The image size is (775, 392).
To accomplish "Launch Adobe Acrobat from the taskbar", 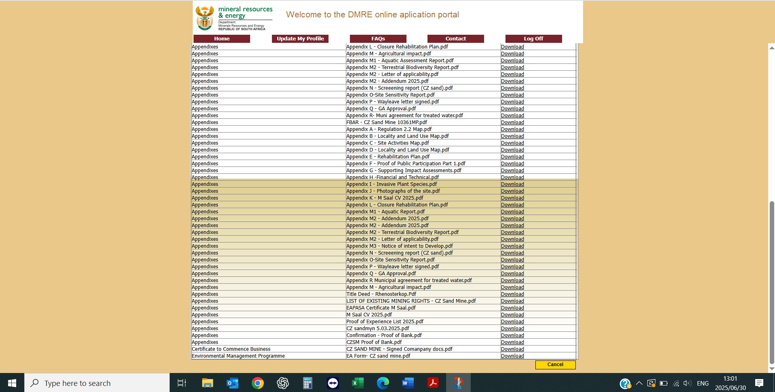I will (433, 383).
